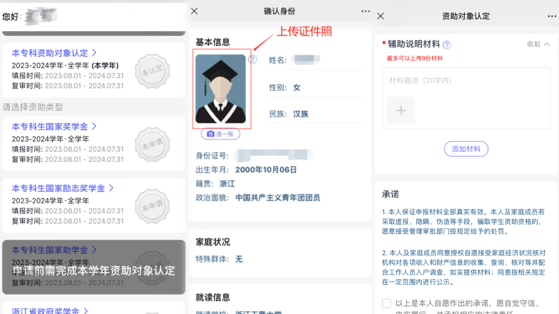Close the 资助对象认定 page with X icon
The height and width of the screenshot is (314, 559).
tap(381, 16)
